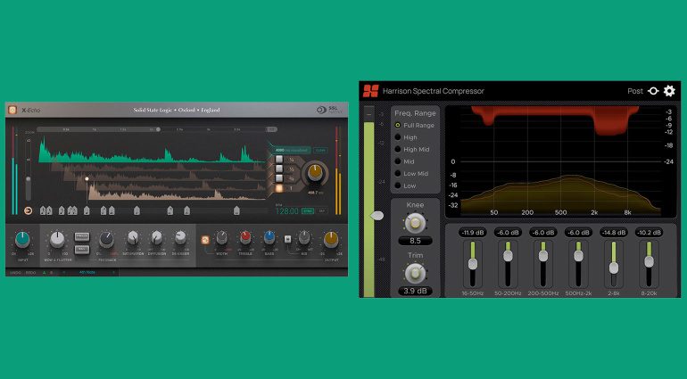Click the blue Bass knob
687x379 pixels.
pos(269,238)
